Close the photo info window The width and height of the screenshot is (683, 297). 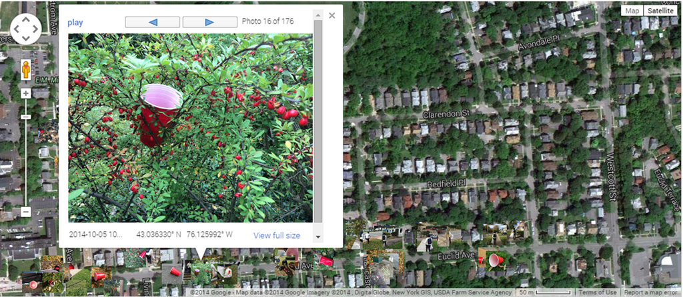point(332,16)
